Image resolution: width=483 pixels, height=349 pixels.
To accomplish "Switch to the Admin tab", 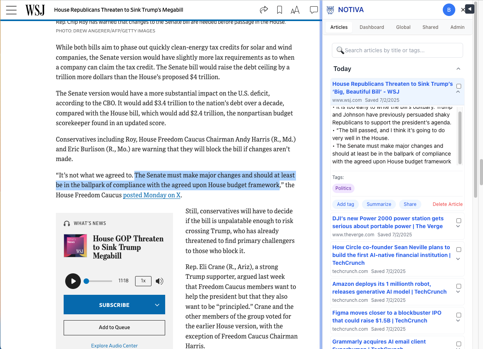I will [457, 27].
